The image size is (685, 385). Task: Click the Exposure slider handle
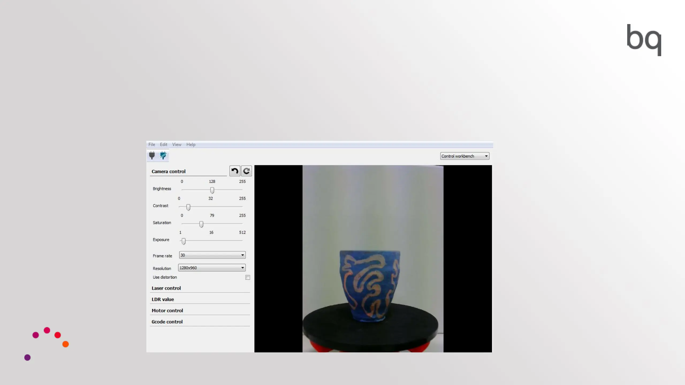[x=184, y=241]
